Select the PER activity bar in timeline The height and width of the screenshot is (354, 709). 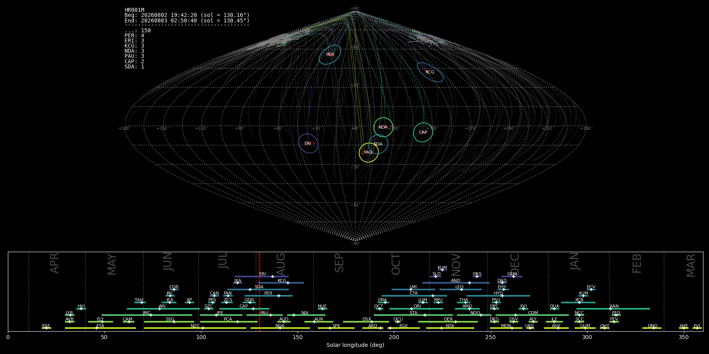[x=269, y=296]
